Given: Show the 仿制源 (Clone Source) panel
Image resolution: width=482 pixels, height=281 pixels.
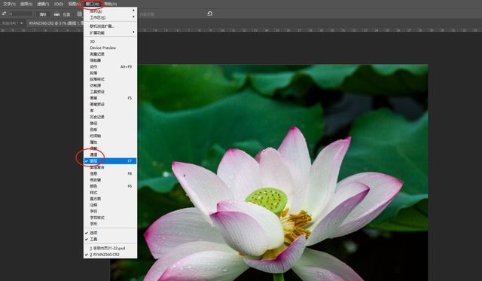Looking at the screenshot, I should click(x=111, y=85).
